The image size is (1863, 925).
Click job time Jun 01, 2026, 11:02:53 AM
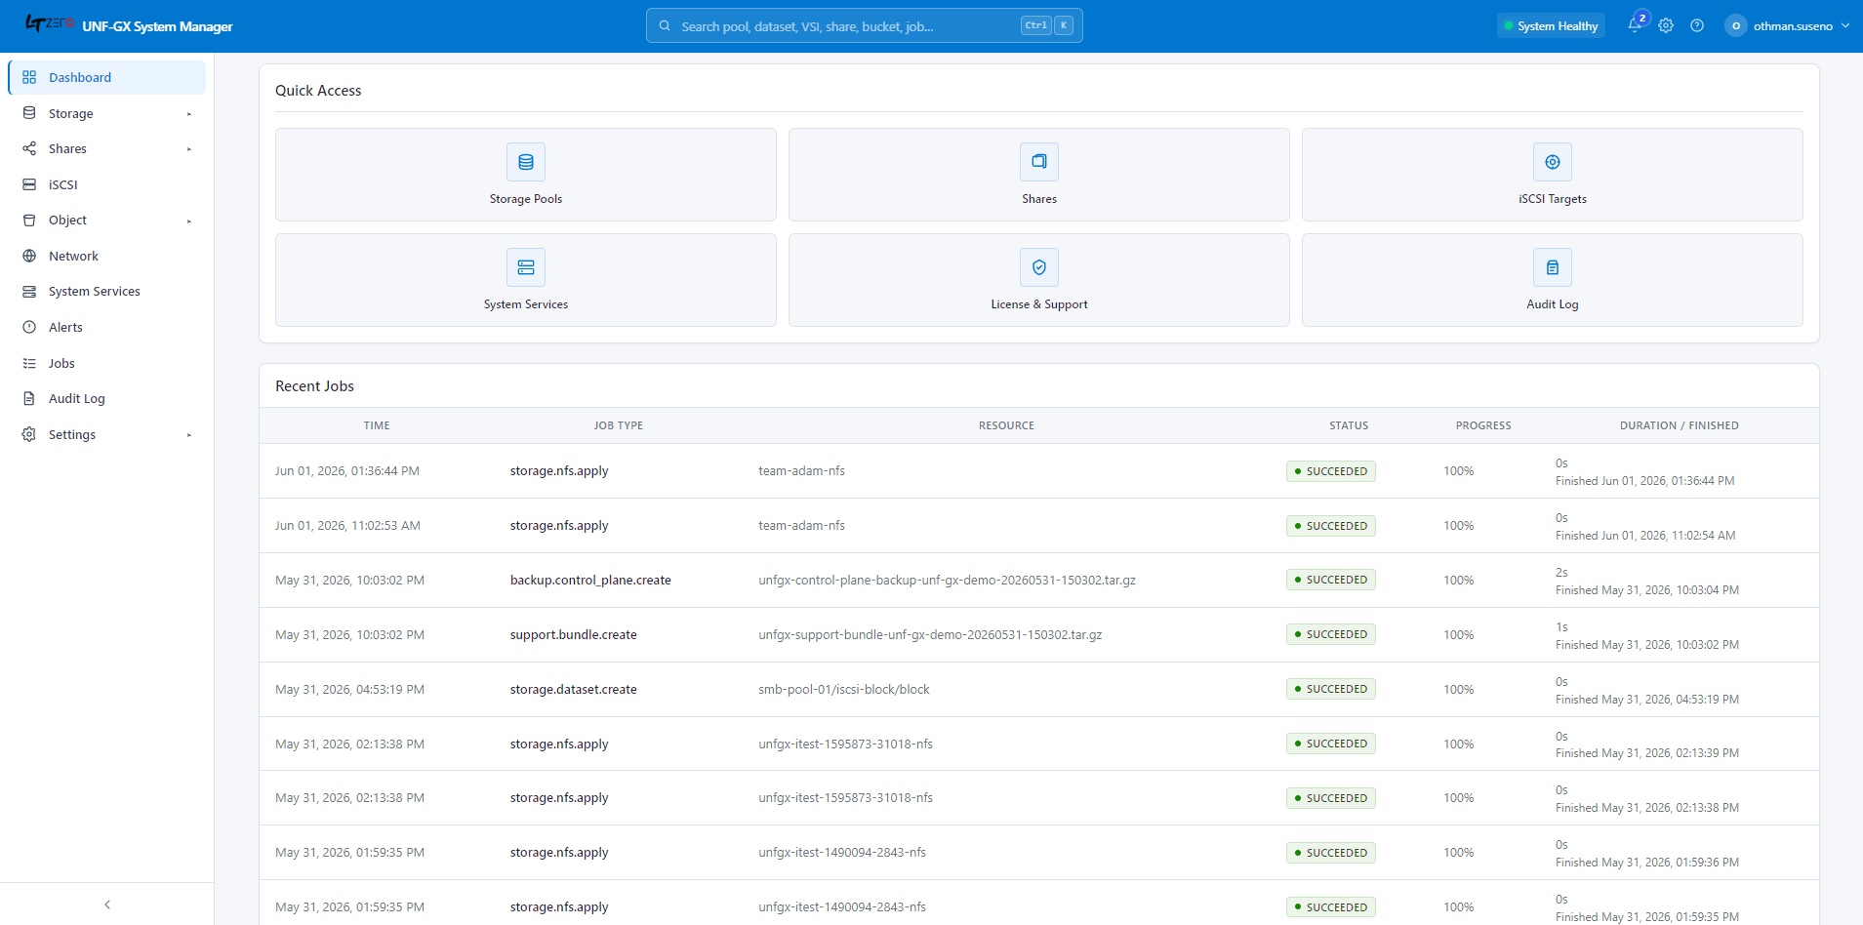(x=347, y=526)
